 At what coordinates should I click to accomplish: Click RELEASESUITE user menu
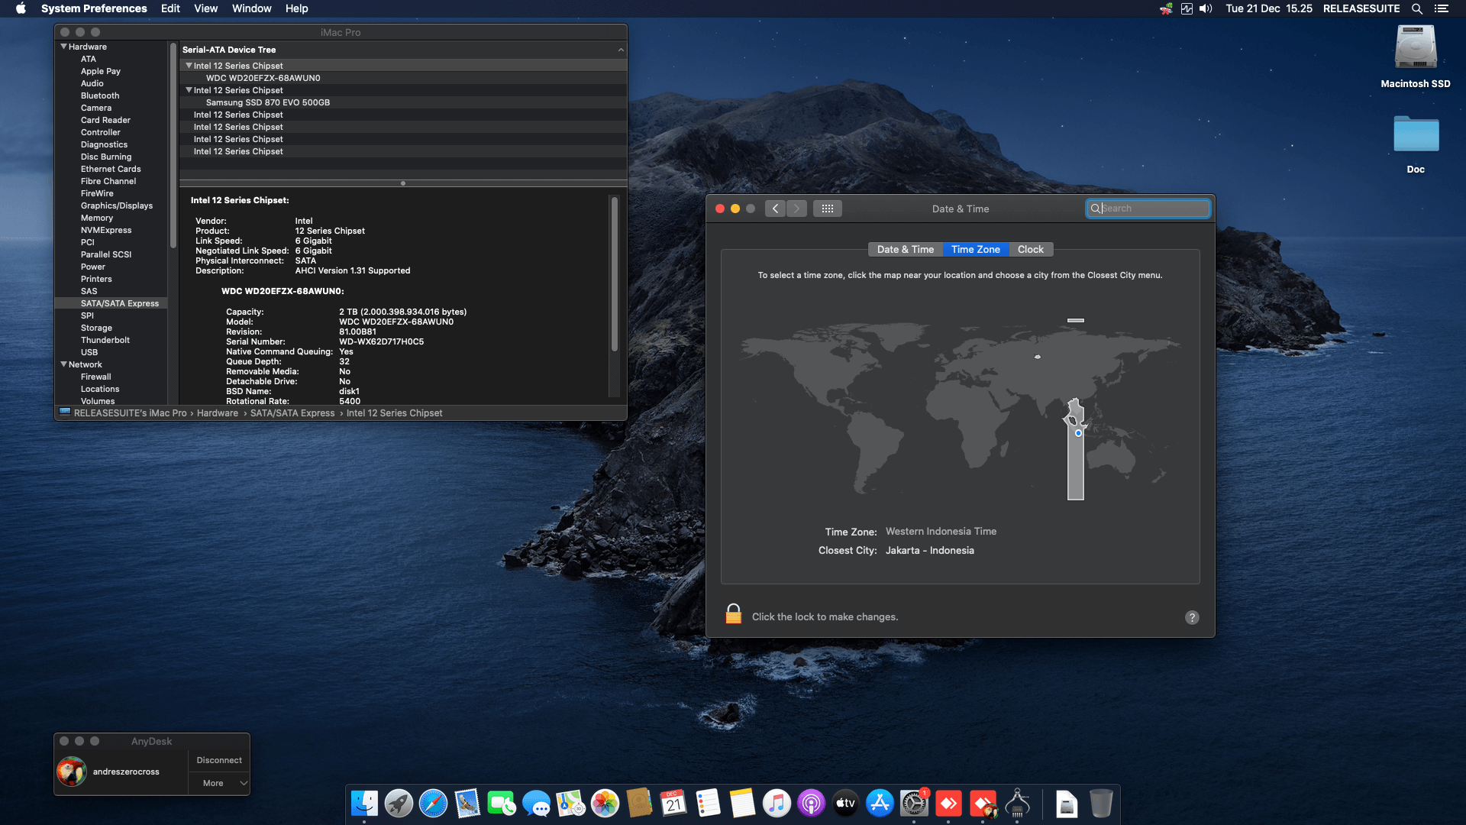tap(1361, 8)
